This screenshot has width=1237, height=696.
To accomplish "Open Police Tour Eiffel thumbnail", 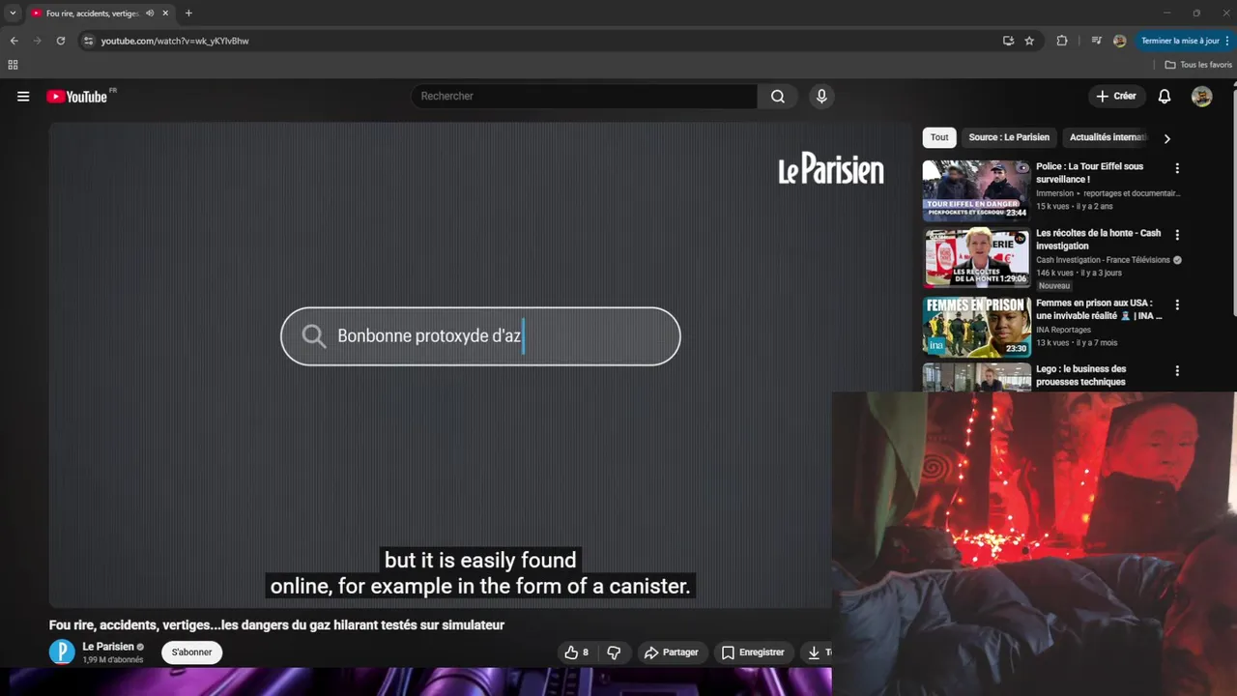I will [x=976, y=190].
